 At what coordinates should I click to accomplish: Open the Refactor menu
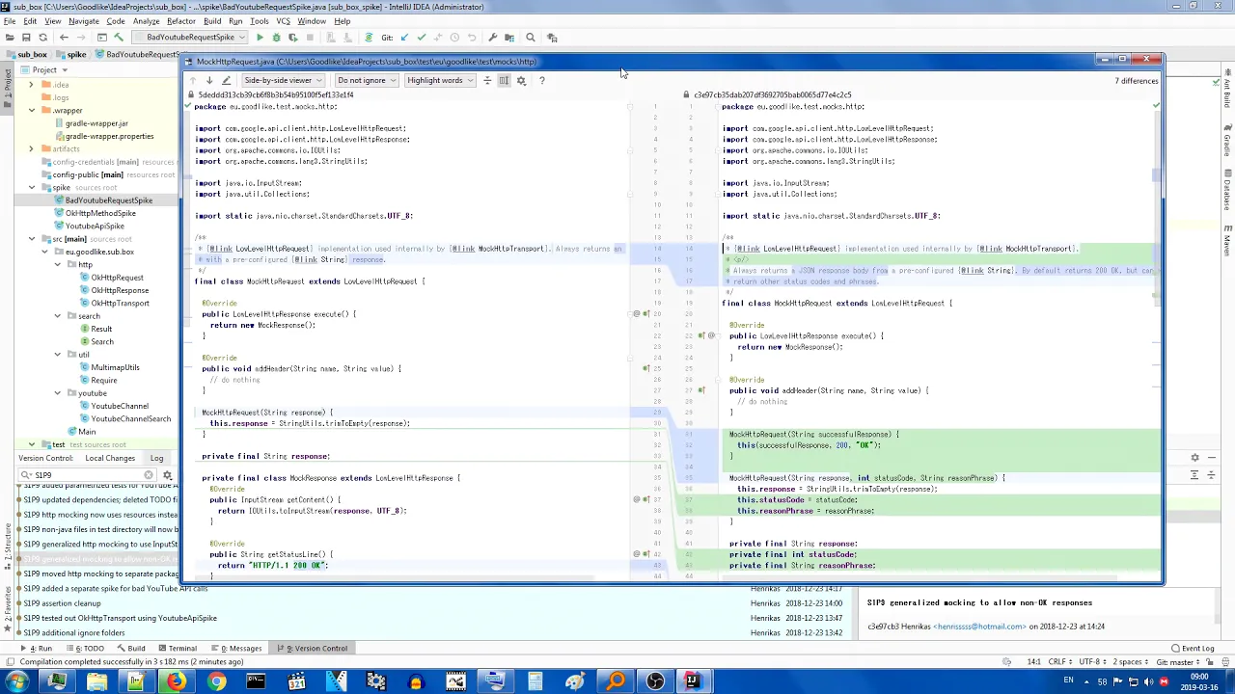[180, 21]
